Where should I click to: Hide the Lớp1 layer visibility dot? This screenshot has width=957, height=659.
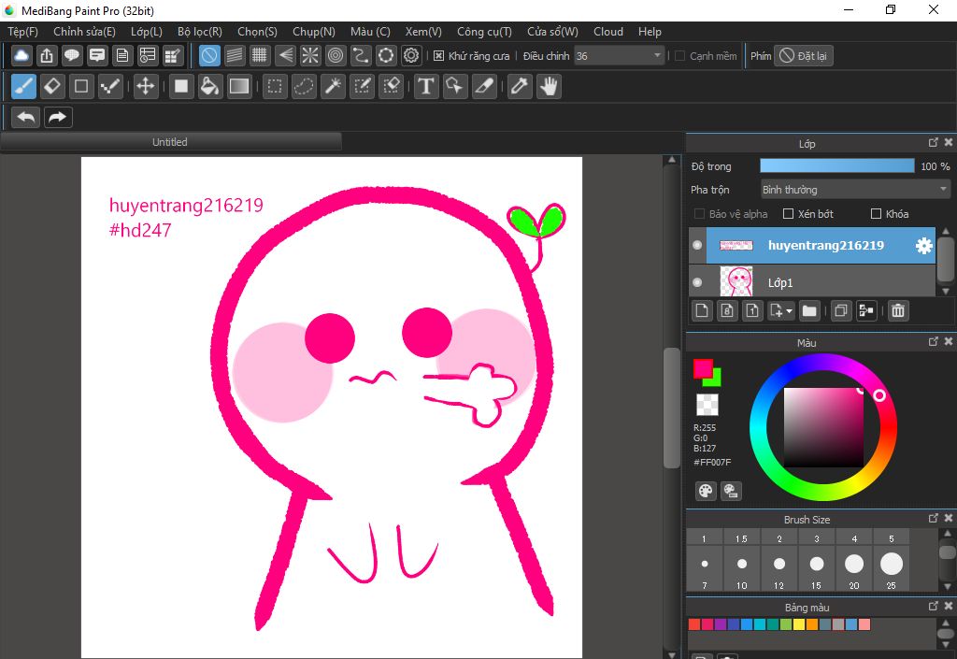[696, 281]
